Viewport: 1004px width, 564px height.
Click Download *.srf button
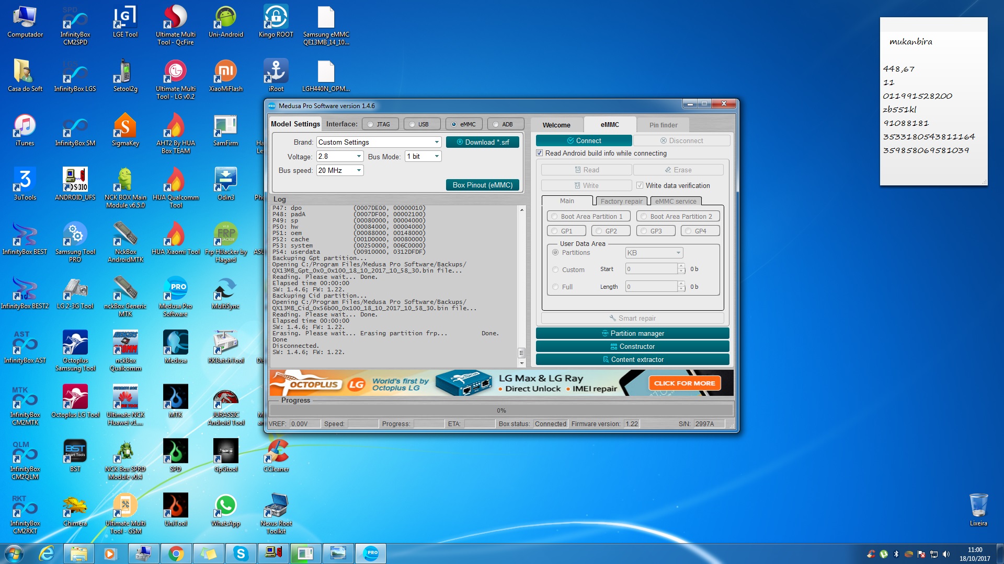(482, 142)
